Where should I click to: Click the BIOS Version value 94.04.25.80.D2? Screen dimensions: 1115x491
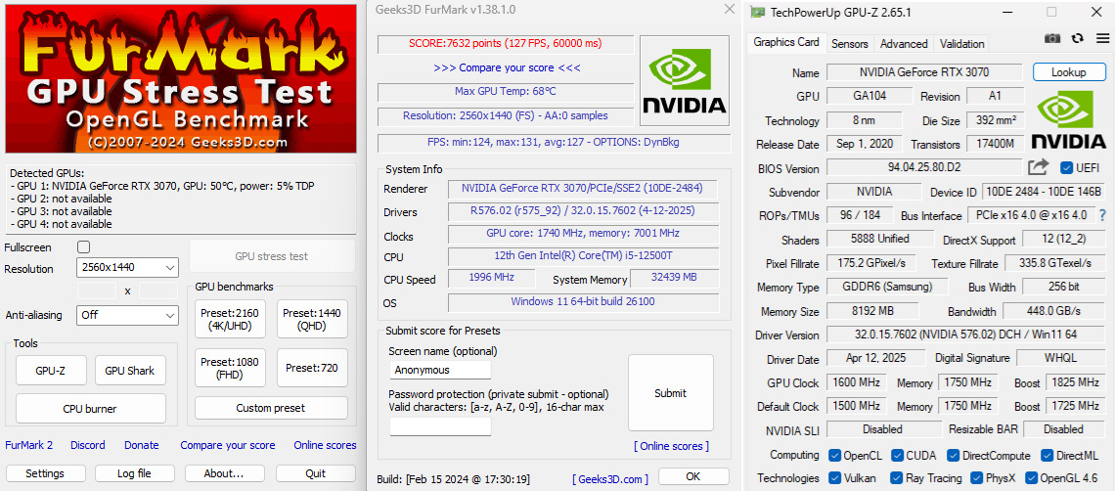(x=923, y=168)
